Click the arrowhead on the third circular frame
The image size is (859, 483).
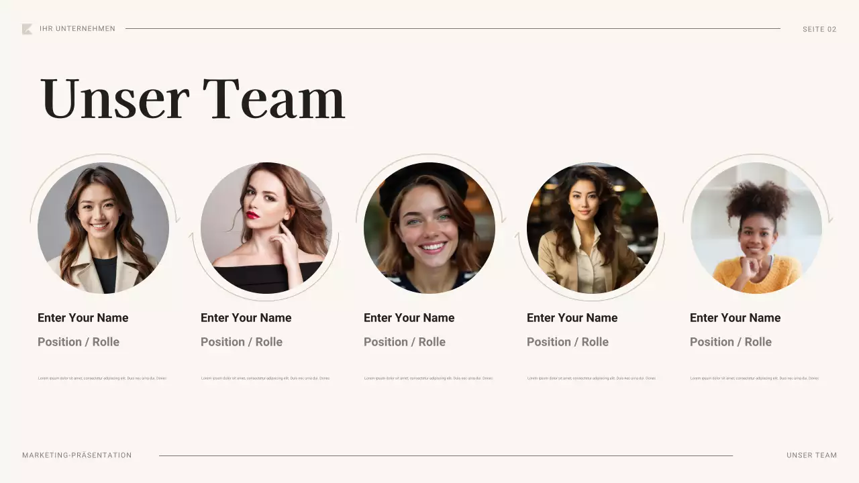(503, 219)
